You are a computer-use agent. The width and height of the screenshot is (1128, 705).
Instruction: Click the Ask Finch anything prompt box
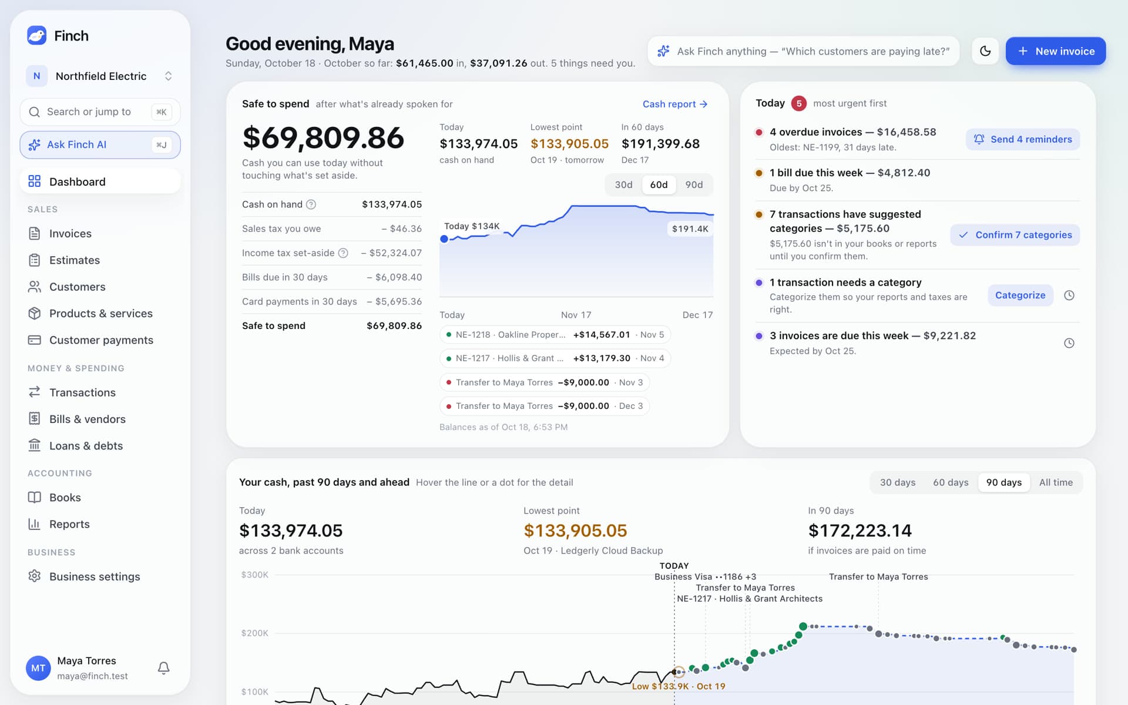click(x=803, y=51)
